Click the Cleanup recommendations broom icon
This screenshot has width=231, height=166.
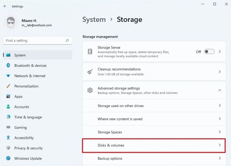point(90,72)
